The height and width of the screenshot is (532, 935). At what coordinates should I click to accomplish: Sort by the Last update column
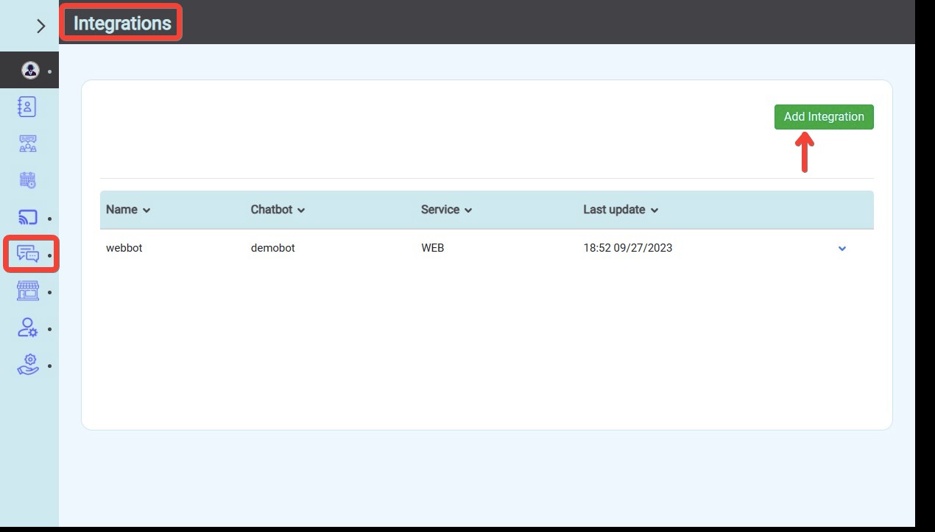pyautogui.click(x=621, y=210)
